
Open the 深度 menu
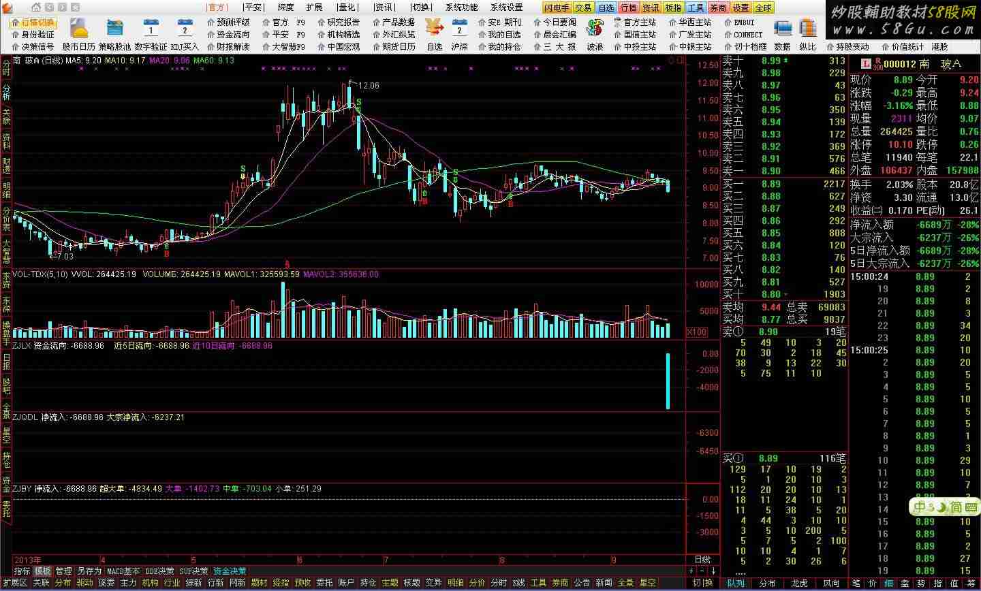[285, 7]
